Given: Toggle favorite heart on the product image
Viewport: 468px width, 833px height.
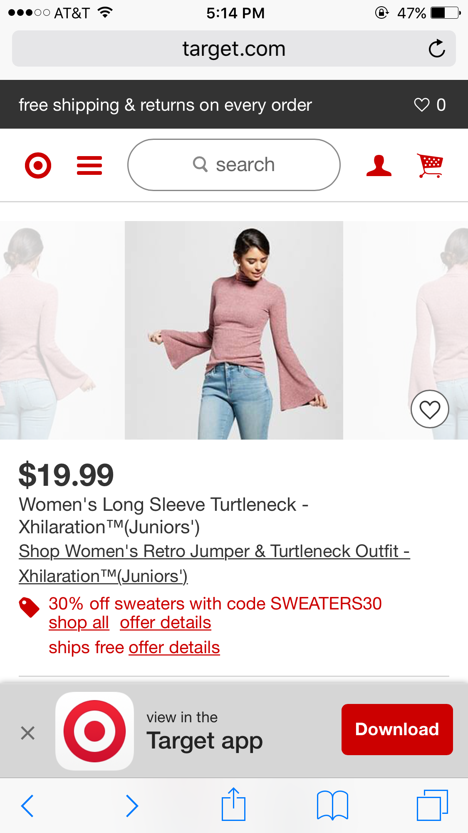Looking at the screenshot, I should pos(430,409).
